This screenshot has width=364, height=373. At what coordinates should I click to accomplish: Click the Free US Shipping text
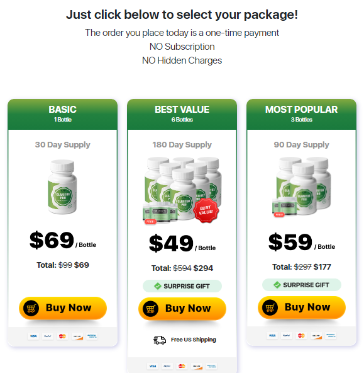point(194,340)
